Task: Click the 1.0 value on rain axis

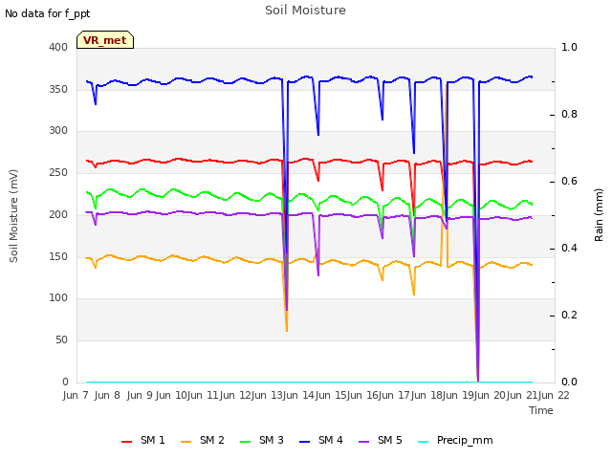Action: coord(569,48)
